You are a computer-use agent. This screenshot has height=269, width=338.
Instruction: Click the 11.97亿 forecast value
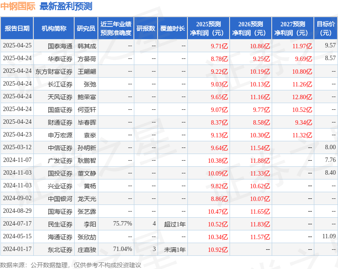[302, 46]
